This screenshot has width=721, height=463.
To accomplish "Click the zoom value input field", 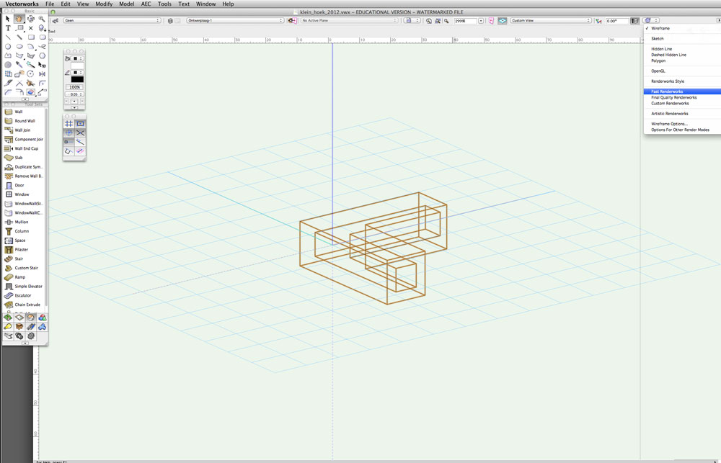I will (465, 21).
